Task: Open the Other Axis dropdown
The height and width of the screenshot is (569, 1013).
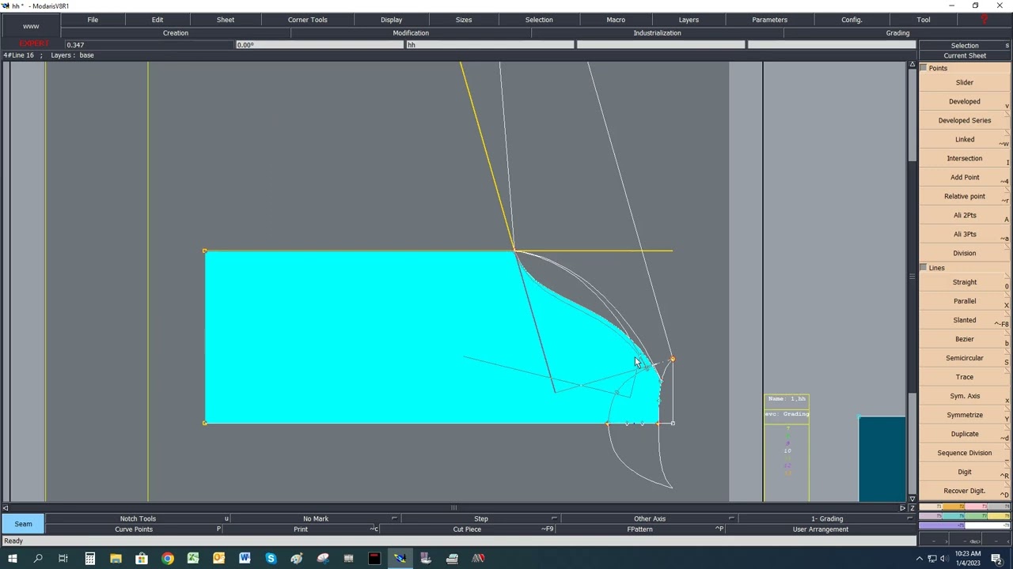Action: [650, 518]
